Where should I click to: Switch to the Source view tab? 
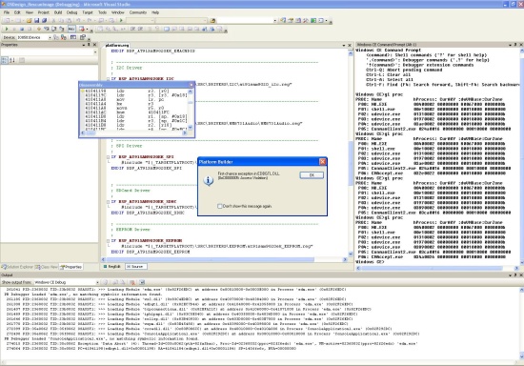click(135, 266)
